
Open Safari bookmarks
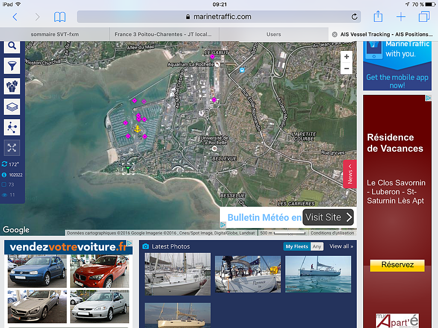pos(60,17)
